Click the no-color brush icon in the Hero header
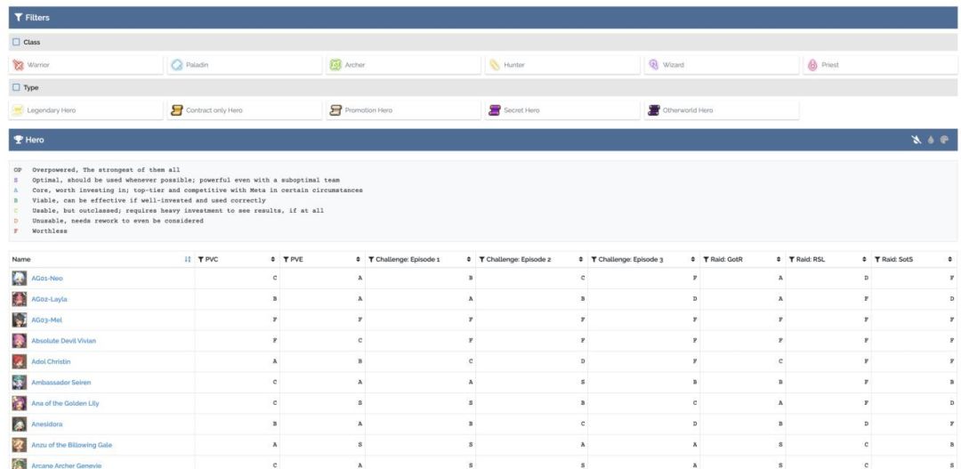Screen dimensions: 961x469 [x=917, y=140]
